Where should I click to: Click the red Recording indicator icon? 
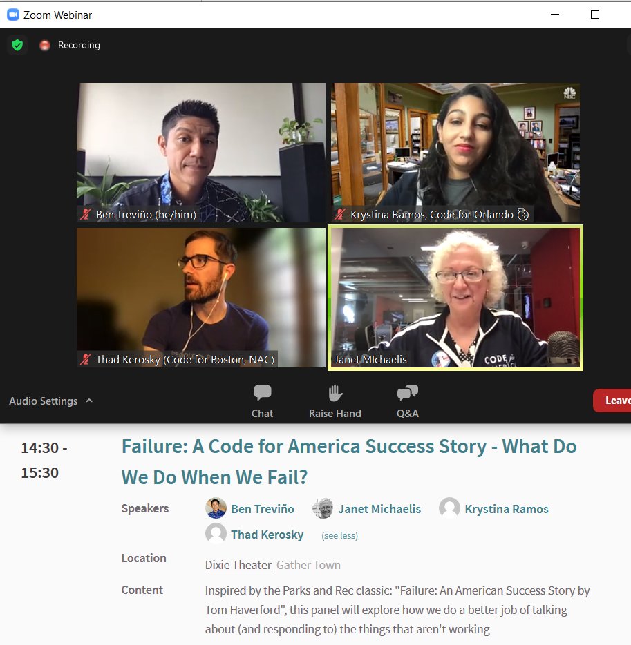tap(44, 46)
